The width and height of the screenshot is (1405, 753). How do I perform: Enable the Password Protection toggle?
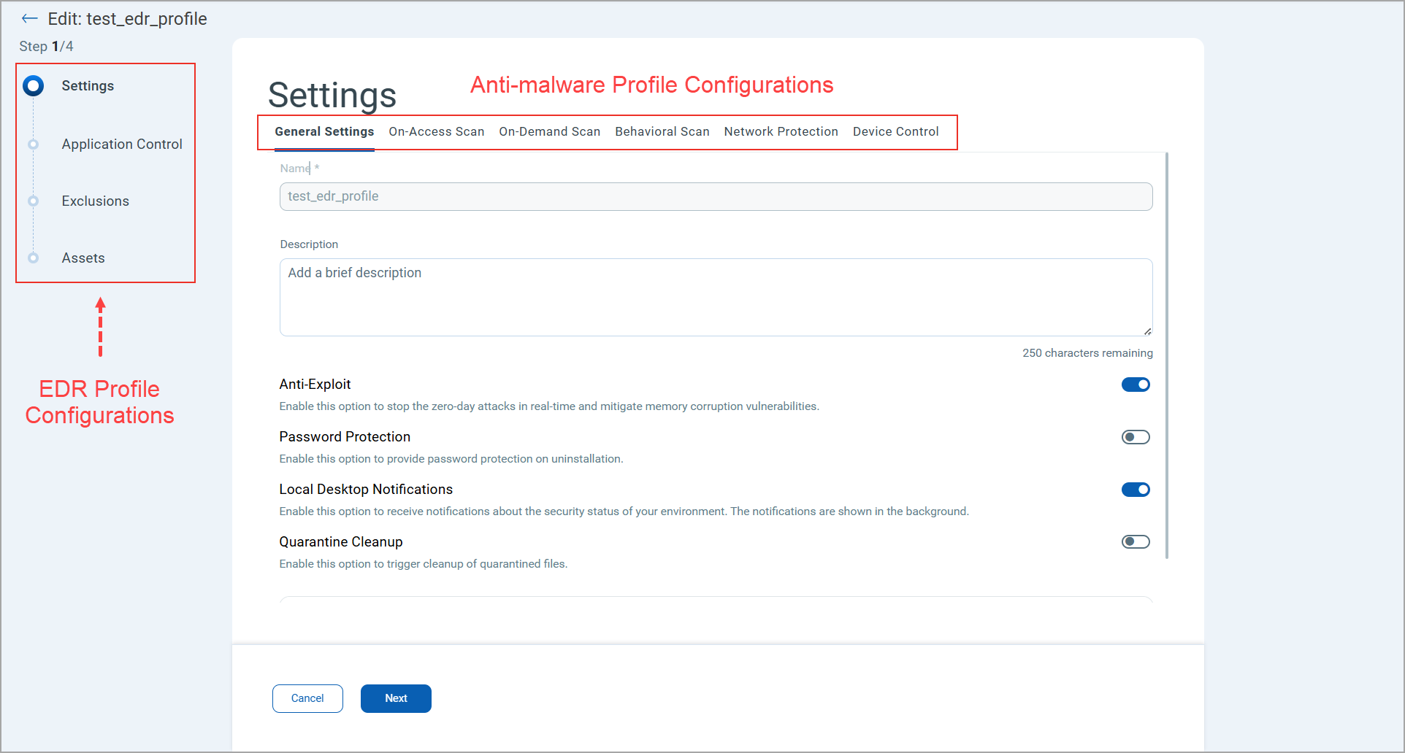[1136, 437]
